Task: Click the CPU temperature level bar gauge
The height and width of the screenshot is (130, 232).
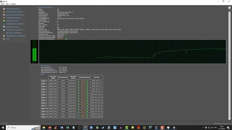Action: (x=34, y=52)
